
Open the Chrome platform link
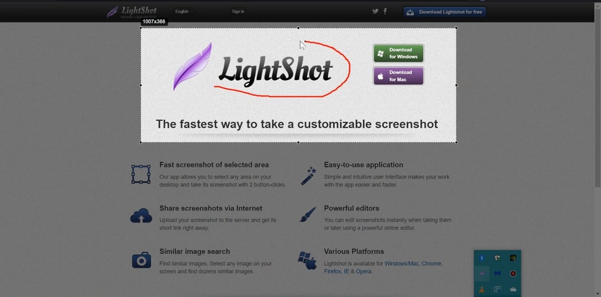431,263
